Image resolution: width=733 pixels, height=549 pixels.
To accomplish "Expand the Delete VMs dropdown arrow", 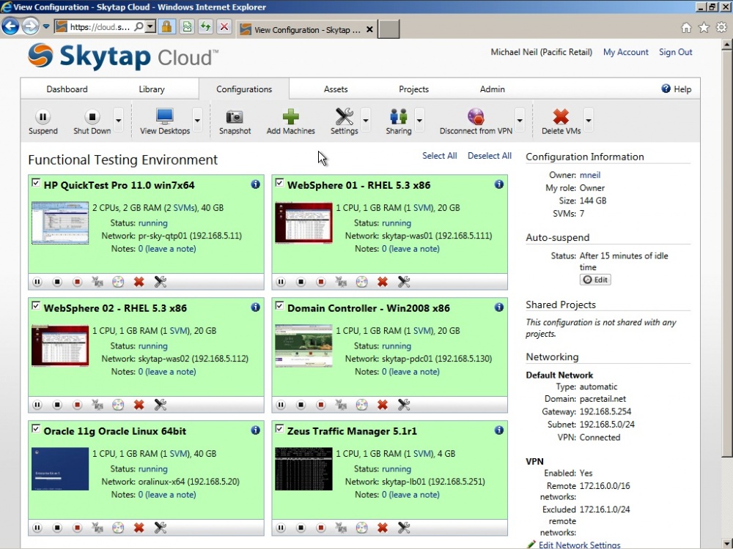I will point(589,120).
